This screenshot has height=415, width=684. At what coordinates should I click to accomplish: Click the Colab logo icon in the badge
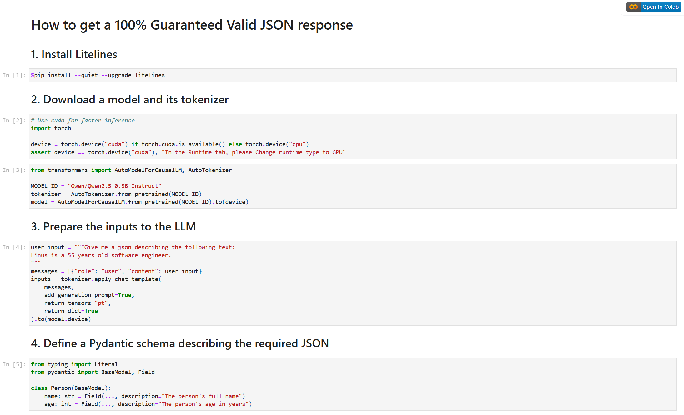point(633,7)
